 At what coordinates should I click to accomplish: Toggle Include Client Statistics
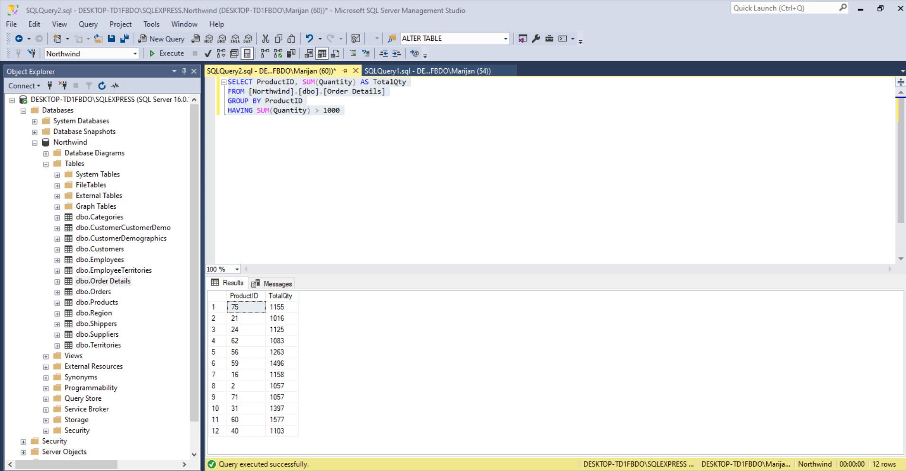pos(291,54)
